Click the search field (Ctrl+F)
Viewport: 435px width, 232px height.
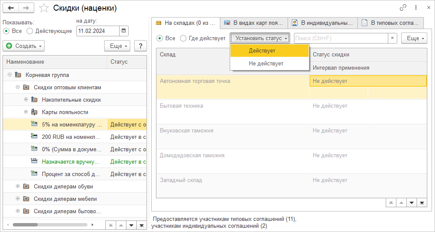pyautogui.click(x=340, y=38)
